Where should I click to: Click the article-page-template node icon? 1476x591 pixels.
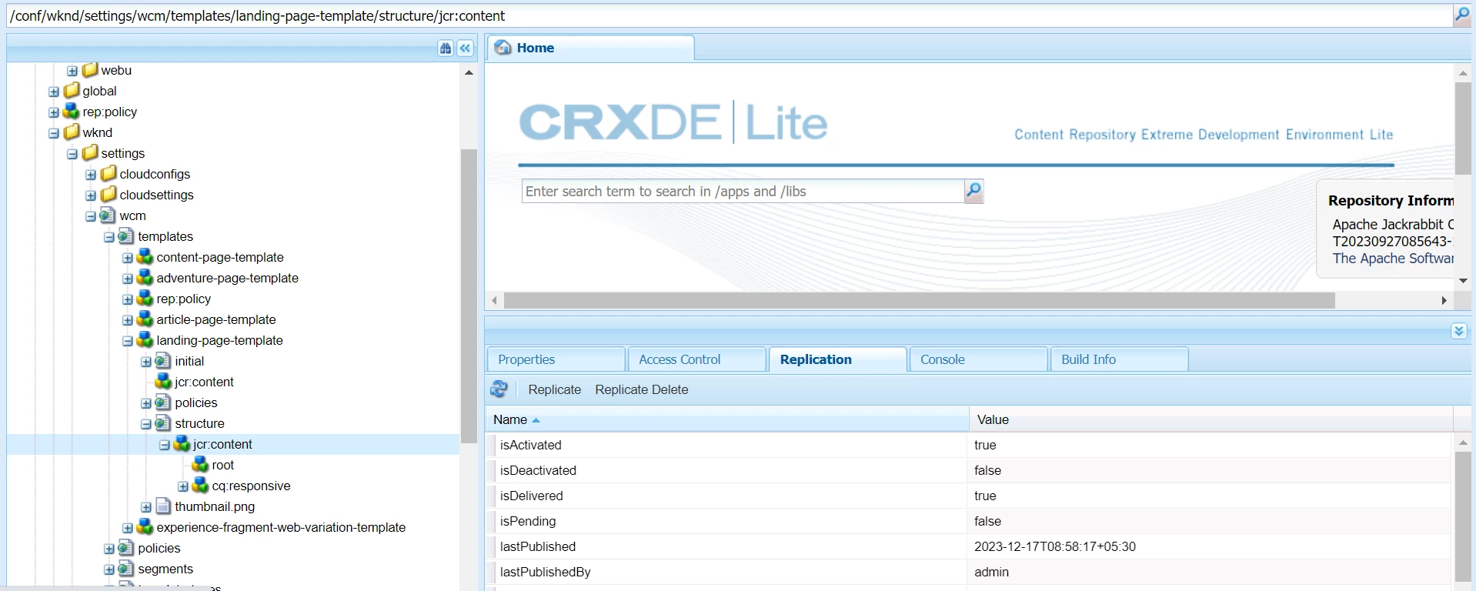[145, 319]
